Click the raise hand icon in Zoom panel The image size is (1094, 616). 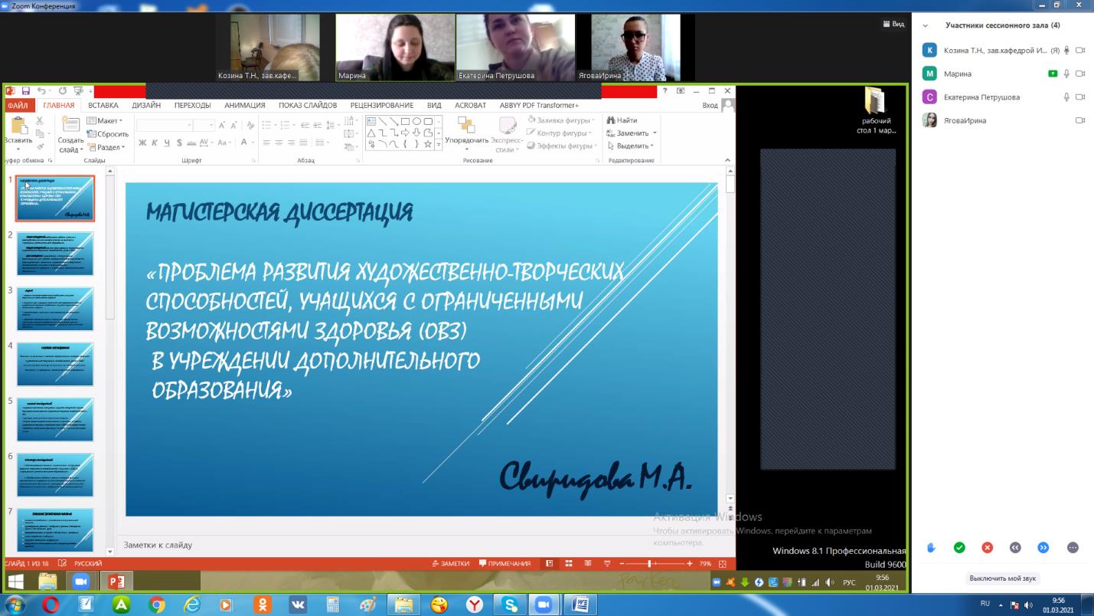932,548
